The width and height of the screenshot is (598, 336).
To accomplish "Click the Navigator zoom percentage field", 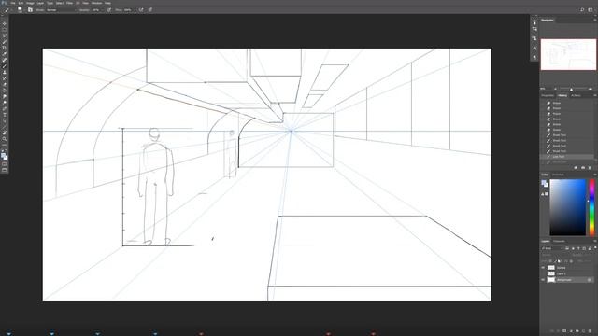I will click(543, 89).
